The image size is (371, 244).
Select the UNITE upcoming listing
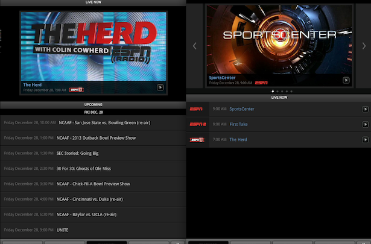coord(93,230)
